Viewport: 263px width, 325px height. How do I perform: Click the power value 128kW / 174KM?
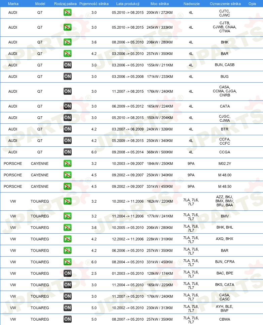pyautogui.click(x=160, y=273)
